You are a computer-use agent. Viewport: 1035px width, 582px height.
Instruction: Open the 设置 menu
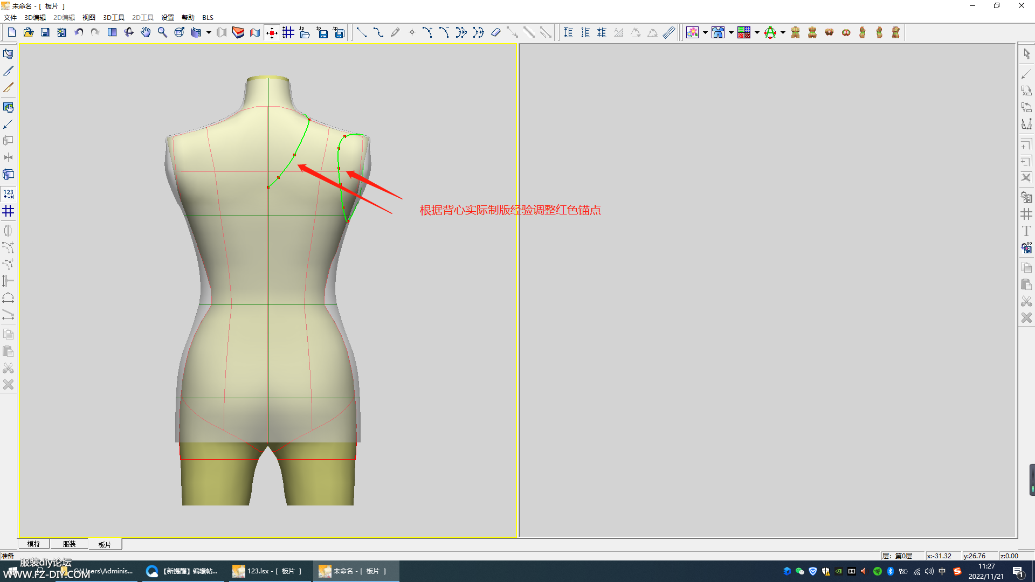[x=168, y=18]
